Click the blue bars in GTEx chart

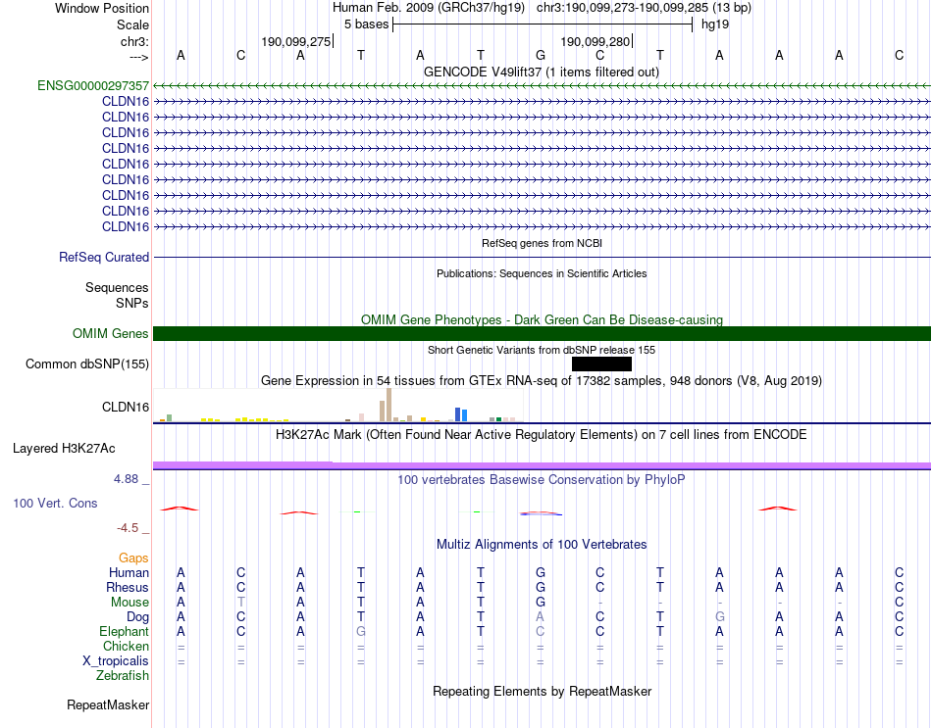[461, 414]
